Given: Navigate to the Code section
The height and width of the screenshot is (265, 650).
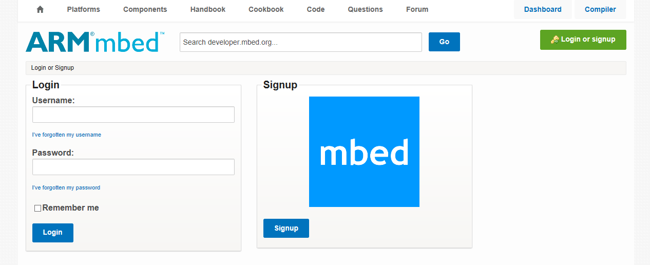Looking at the screenshot, I should pos(316,9).
